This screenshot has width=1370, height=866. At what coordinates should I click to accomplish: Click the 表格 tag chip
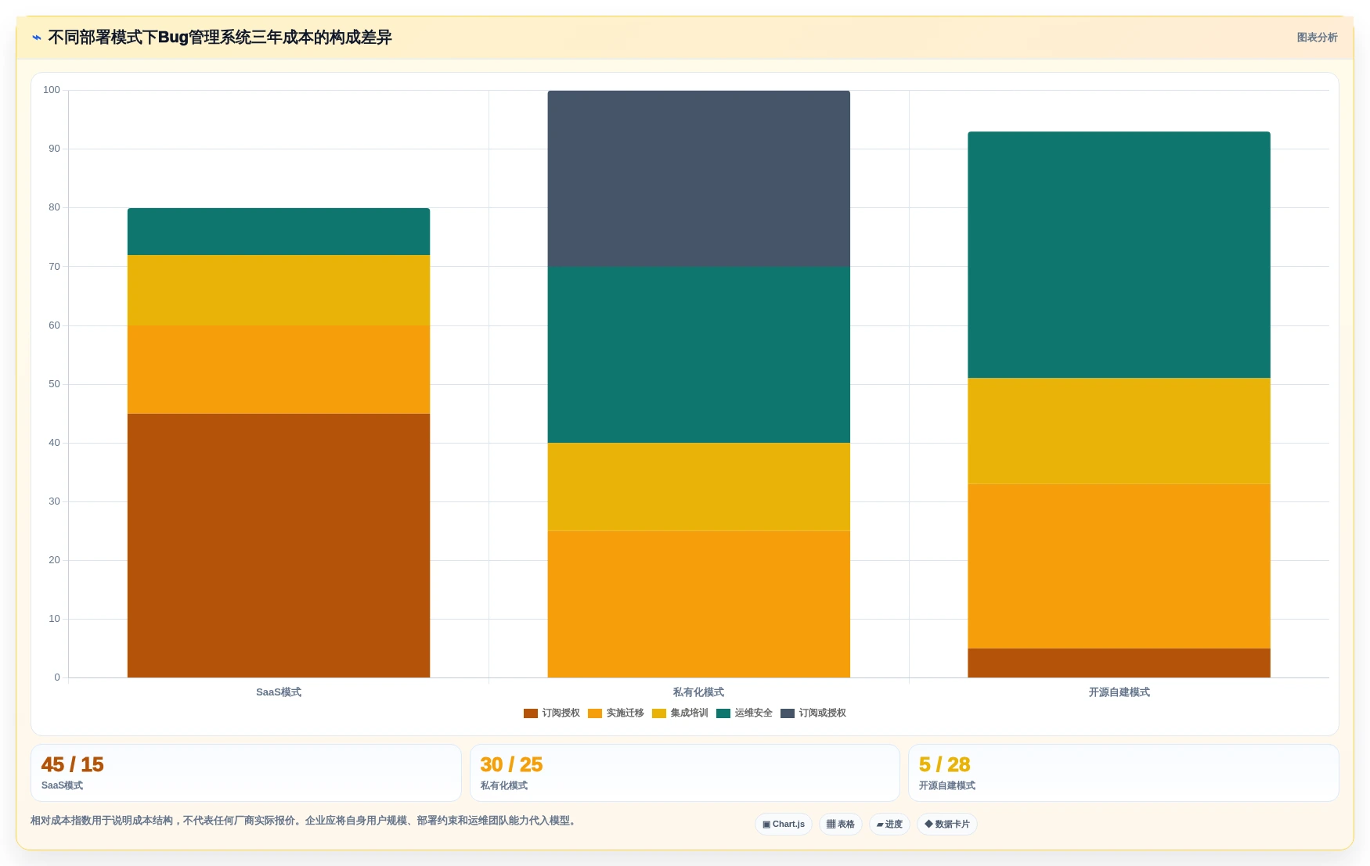(841, 825)
